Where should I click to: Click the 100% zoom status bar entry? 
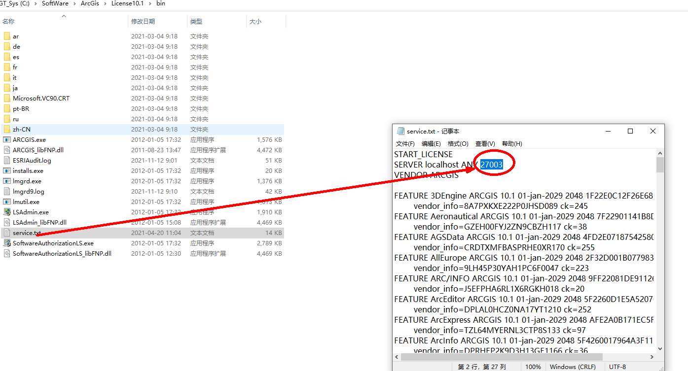pyautogui.click(x=533, y=367)
